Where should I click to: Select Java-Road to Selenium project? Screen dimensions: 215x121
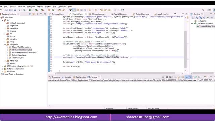point(14,74)
